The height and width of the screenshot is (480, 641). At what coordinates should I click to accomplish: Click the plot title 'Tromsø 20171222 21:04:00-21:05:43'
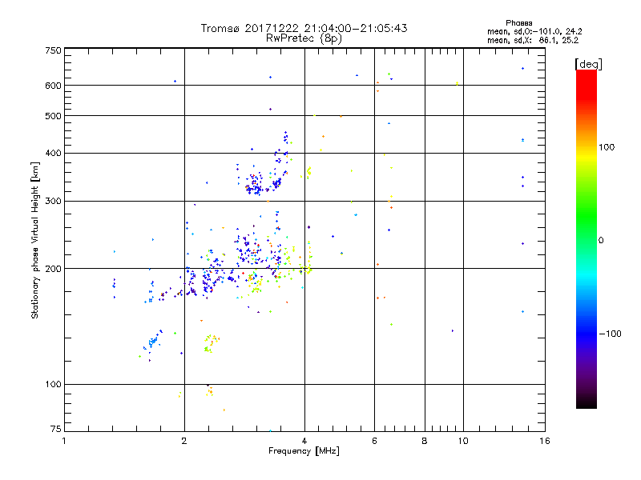pos(304,28)
